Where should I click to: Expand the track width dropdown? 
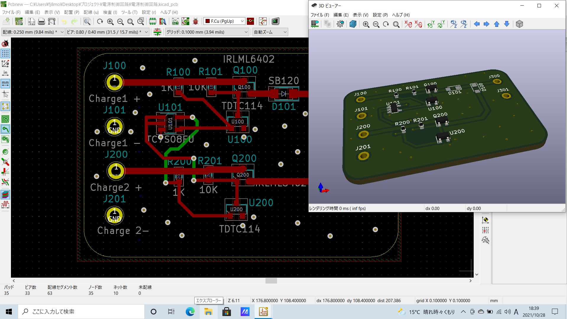click(62, 32)
